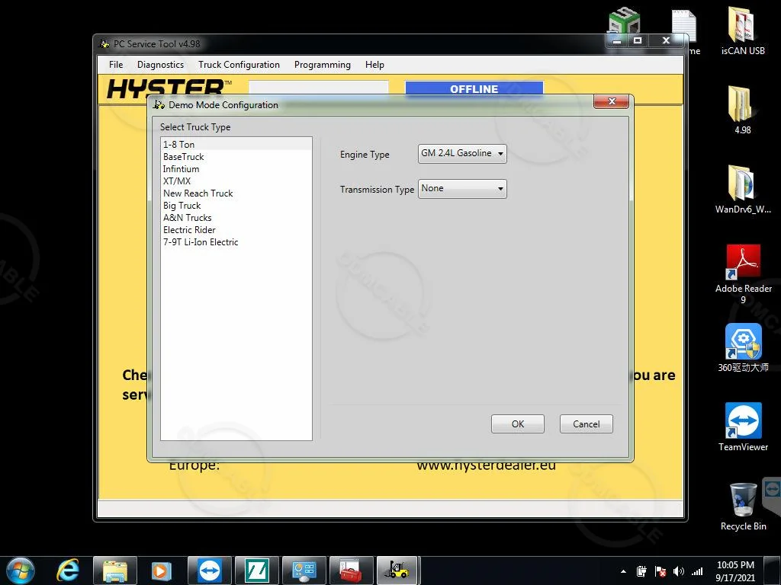Switch to TeamViewer in the taskbar
781x585 pixels.
coord(209,570)
